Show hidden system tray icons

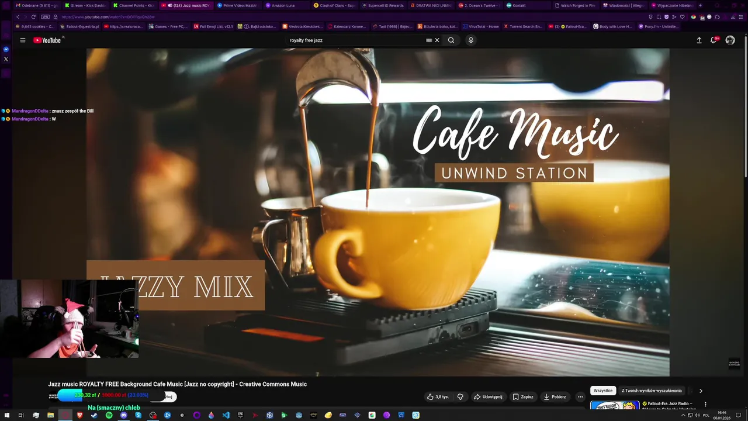coord(683,415)
